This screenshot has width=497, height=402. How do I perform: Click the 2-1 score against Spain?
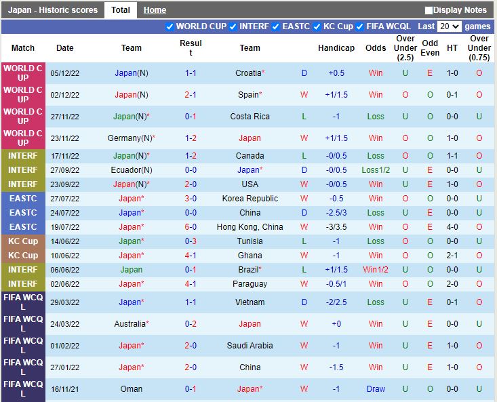(x=191, y=95)
